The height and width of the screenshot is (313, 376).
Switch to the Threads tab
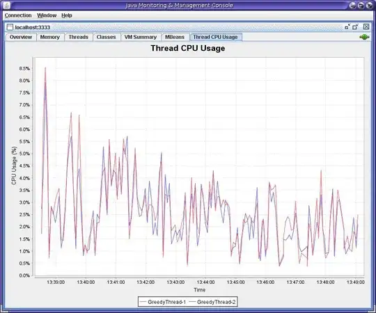[x=79, y=37]
